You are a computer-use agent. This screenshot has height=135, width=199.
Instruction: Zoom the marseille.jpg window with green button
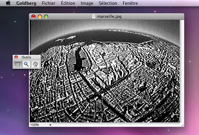pos(46,17)
